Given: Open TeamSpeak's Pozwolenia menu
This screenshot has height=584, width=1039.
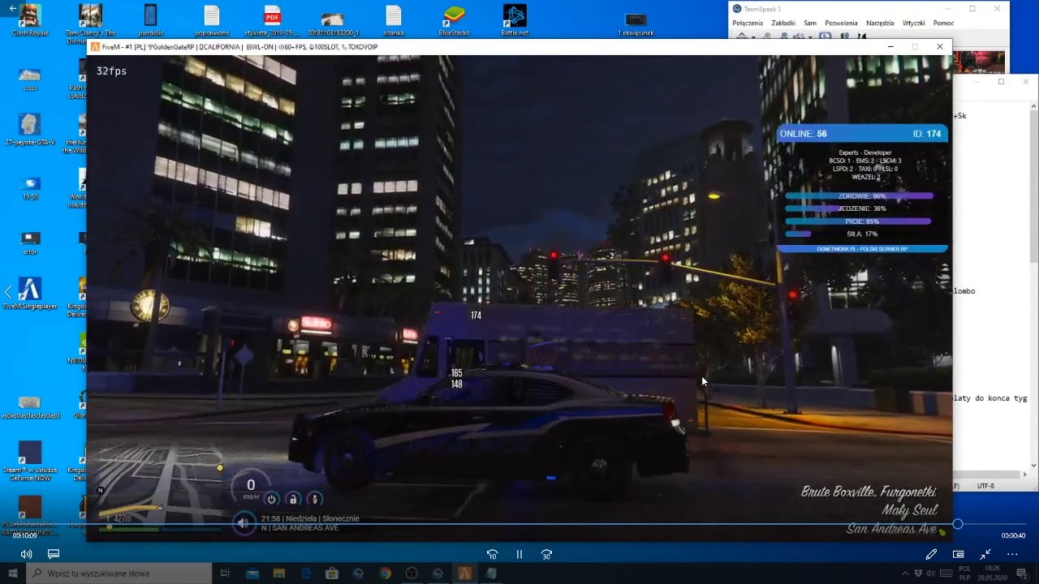Looking at the screenshot, I should coord(841,23).
